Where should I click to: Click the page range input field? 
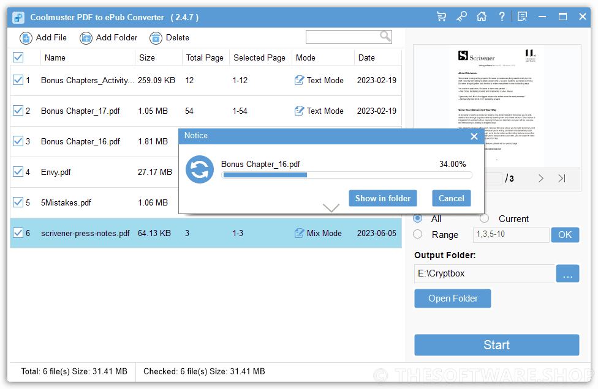click(x=511, y=234)
